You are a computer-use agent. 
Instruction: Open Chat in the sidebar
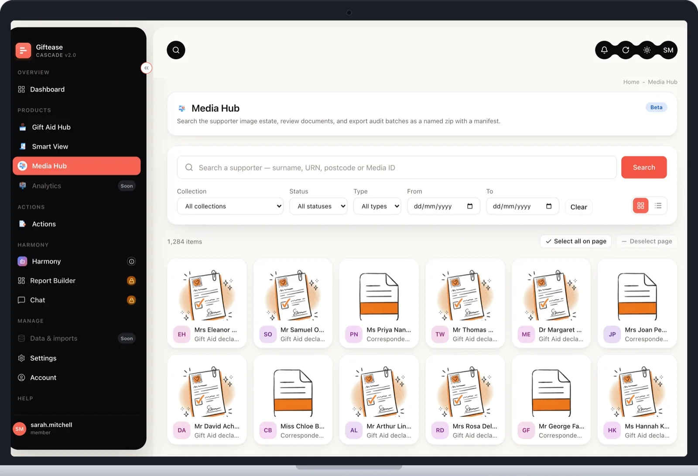pyautogui.click(x=77, y=300)
